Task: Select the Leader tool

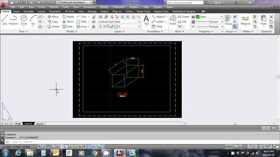Action: [157, 21]
